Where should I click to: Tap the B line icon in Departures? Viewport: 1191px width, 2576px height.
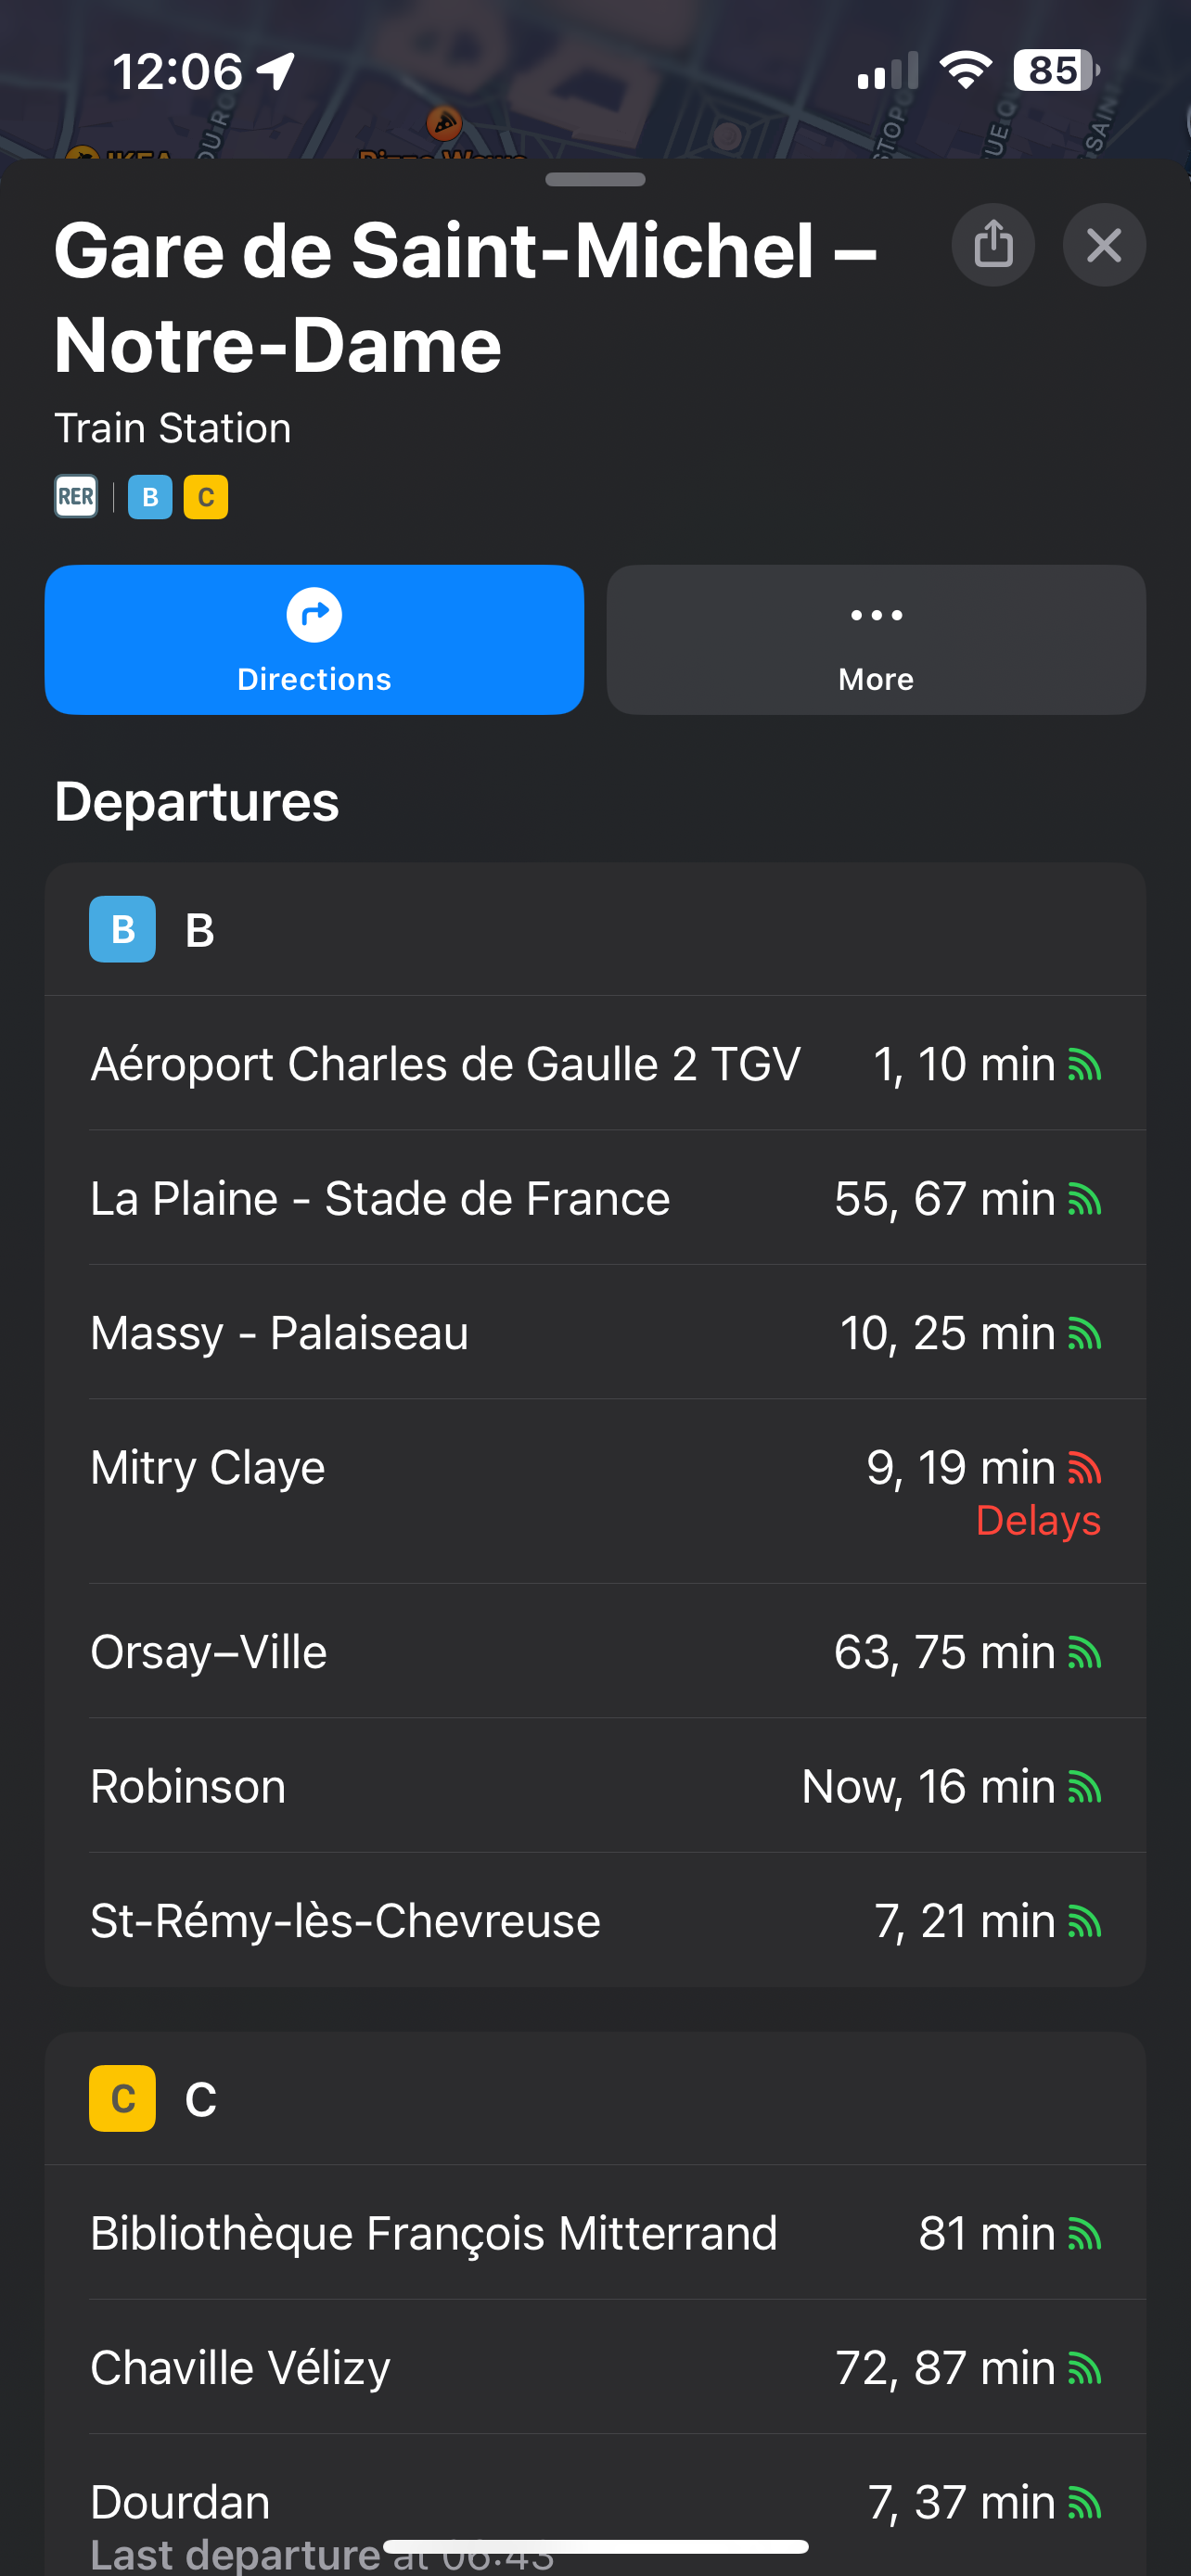point(122,929)
